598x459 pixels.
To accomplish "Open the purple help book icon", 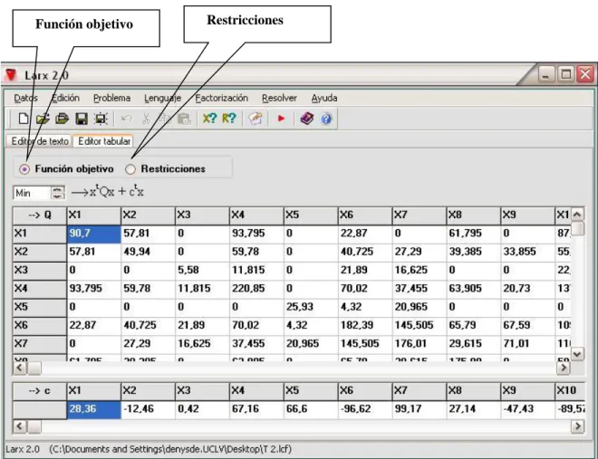I will 307,119.
